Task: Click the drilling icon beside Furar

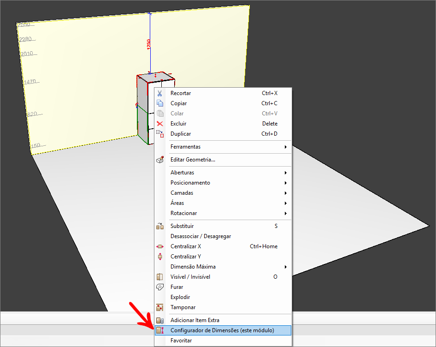Action: (160, 287)
